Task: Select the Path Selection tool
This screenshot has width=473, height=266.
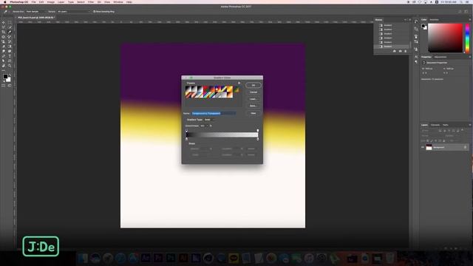Action: pyautogui.click(x=4, y=61)
